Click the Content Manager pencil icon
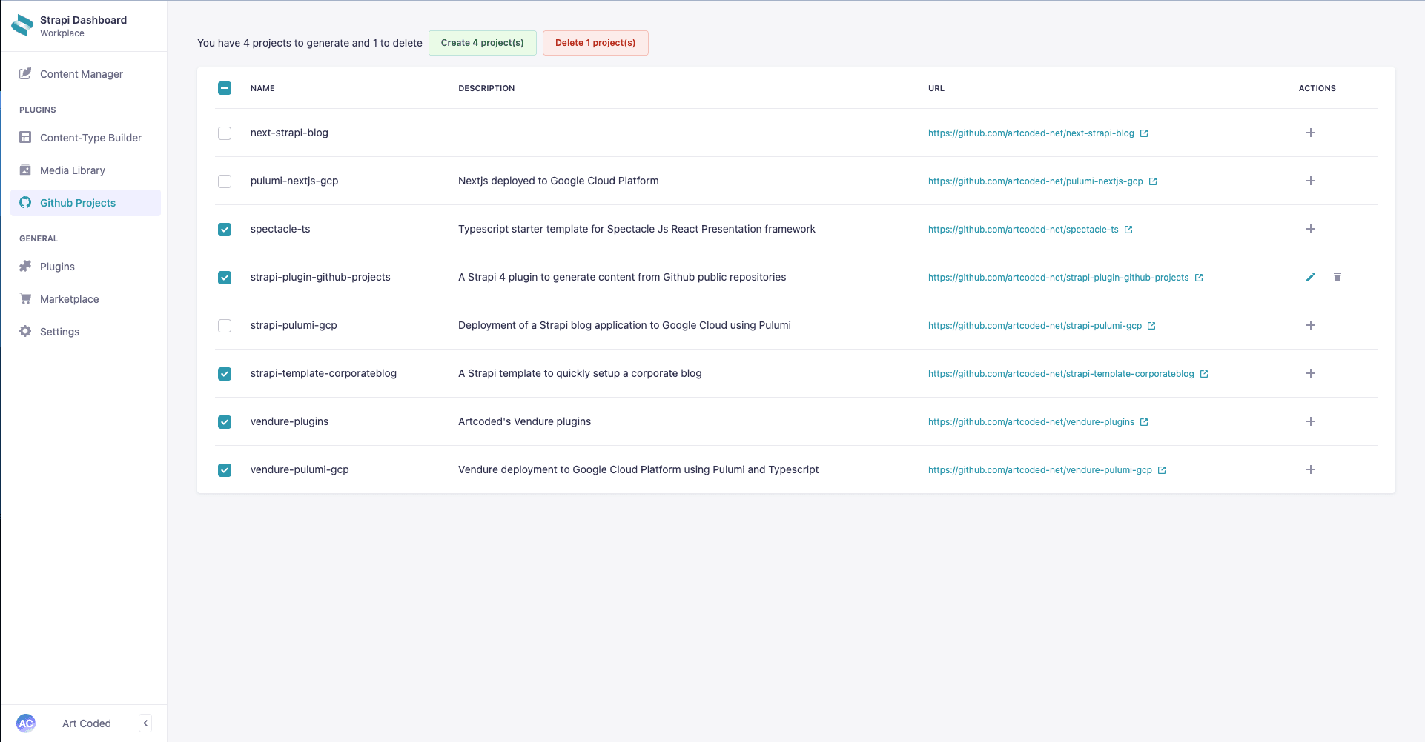 pyautogui.click(x=25, y=73)
